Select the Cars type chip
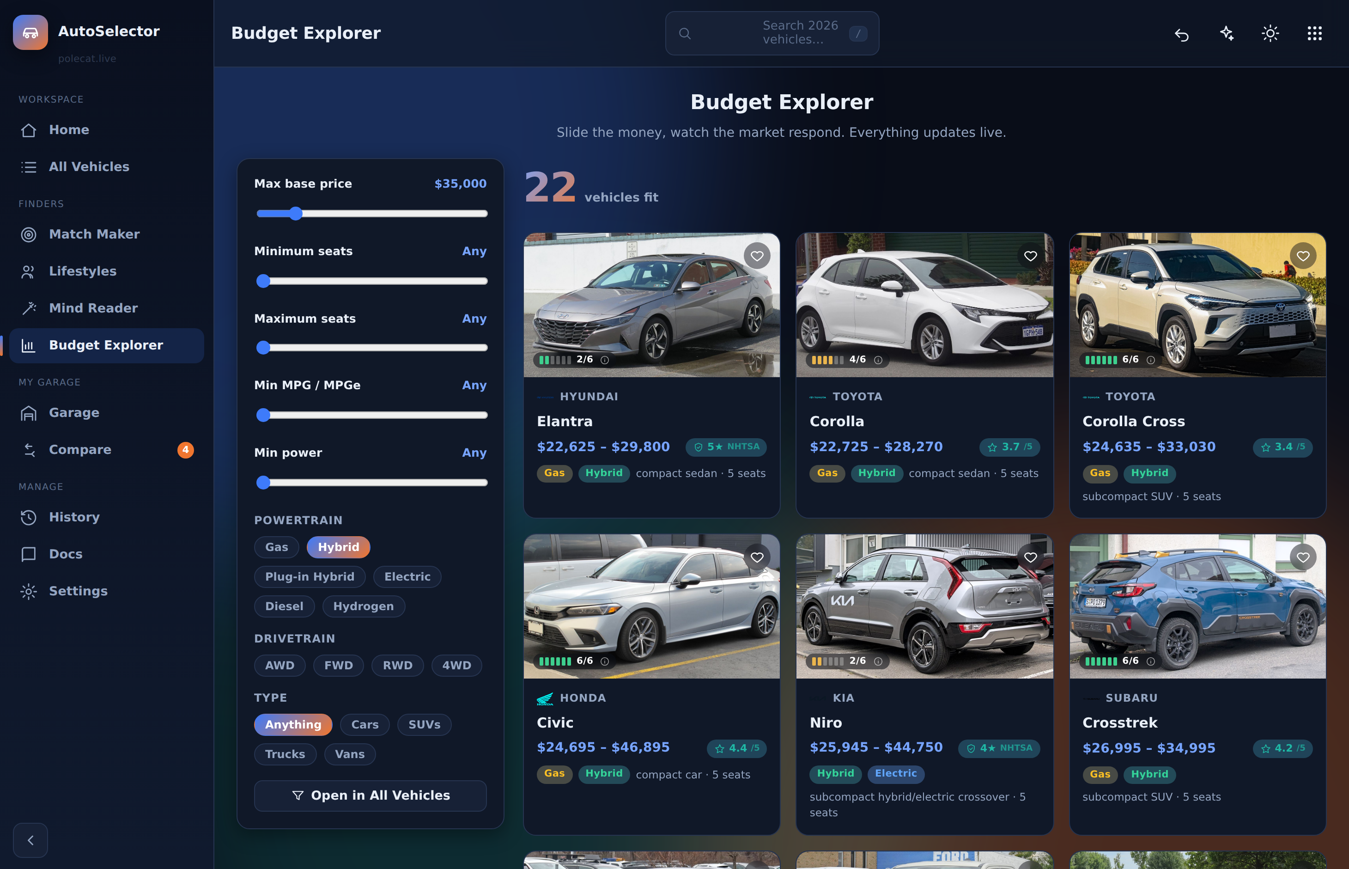The width and height of the screenshot is (1349, 869). point(365,725)
